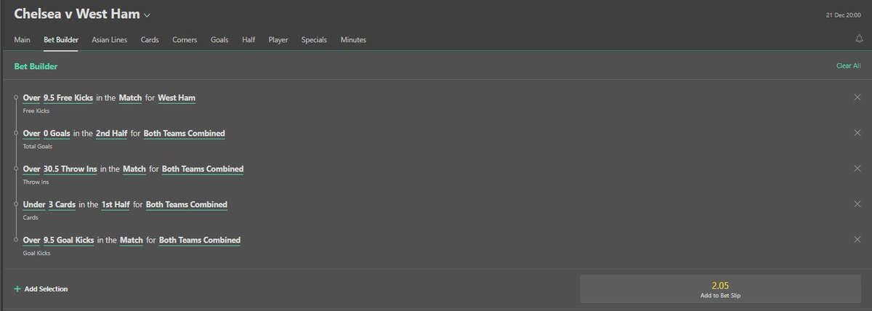Edit the 0 Goals value
This screenshot has height=311, width=872.
pos(58,133)
